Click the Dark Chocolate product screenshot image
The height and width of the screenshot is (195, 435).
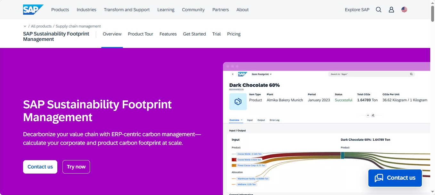pos(326,129)
